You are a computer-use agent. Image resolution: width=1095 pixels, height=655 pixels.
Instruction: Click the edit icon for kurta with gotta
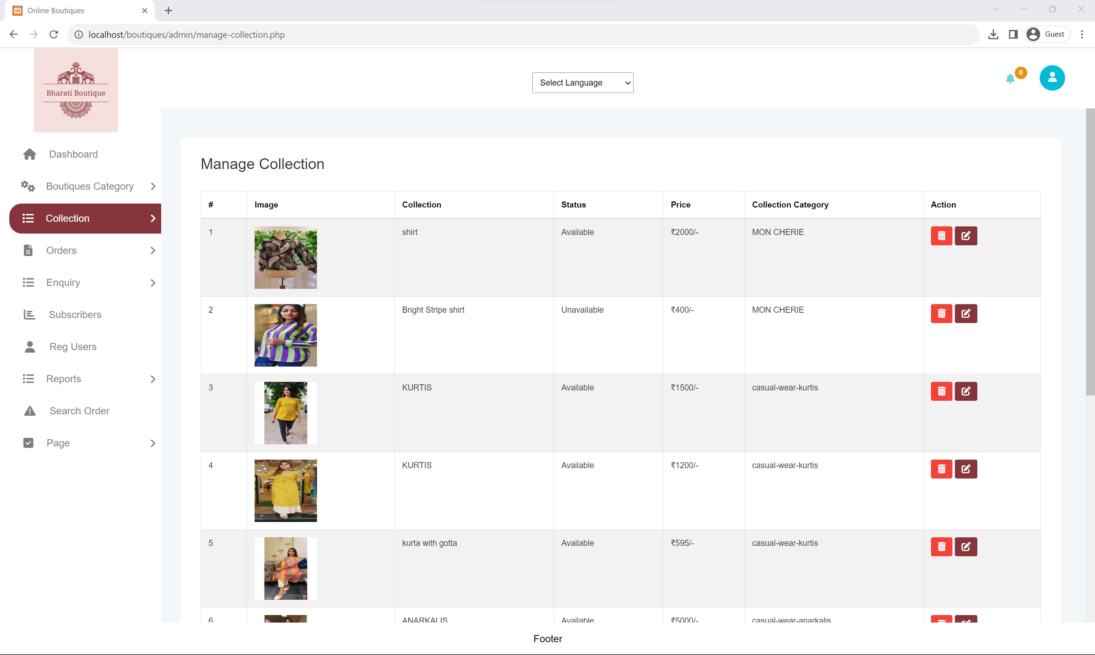point(966,546)
